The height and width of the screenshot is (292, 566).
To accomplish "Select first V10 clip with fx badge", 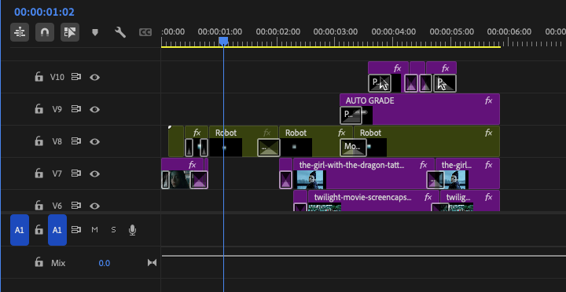I will [388, 76].
